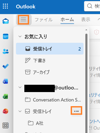The width and height of the screenshot is (100, 133).
Task: Open To Do checkmark app
Action: pyautogui.click(x=5, y=66)
